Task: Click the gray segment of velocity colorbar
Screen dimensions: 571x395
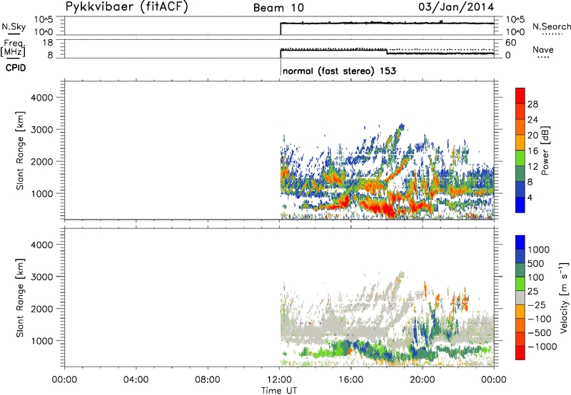Action: [x=520, y=297]
